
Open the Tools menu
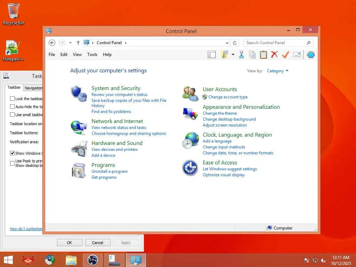click(x=92, y=55)
